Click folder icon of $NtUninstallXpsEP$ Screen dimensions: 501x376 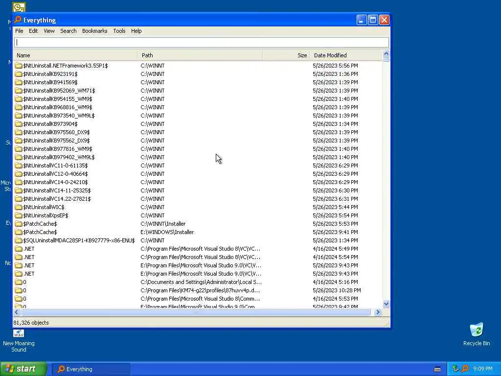click(19, 215)
